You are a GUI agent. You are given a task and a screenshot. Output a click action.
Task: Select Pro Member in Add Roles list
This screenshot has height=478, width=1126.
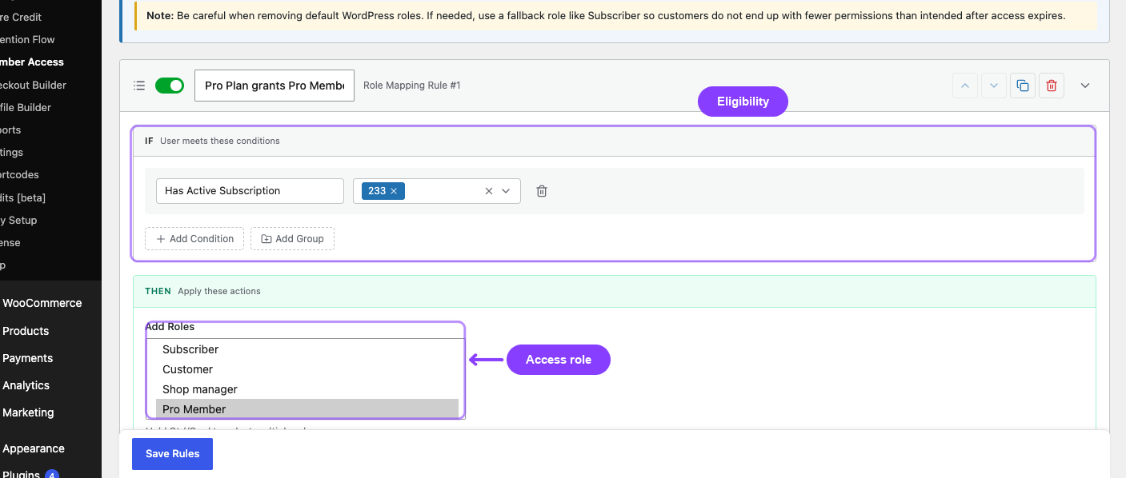coord(307,408)
